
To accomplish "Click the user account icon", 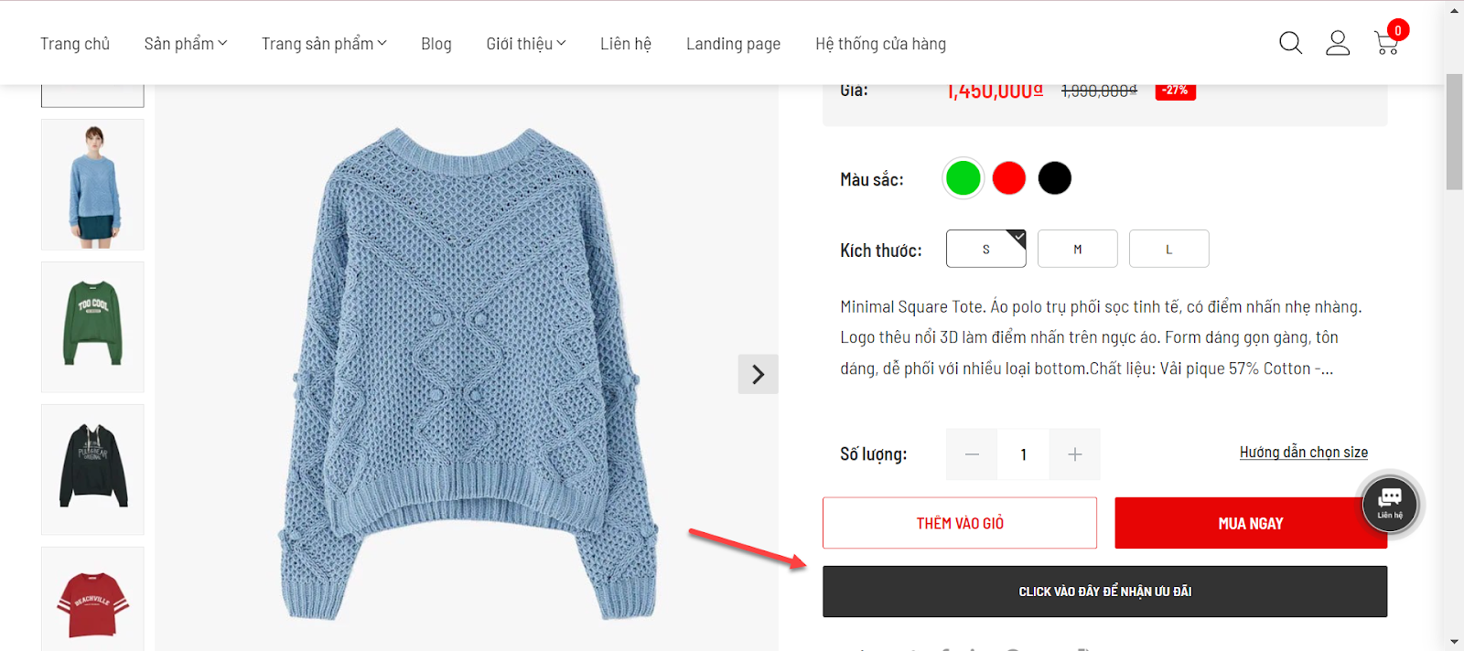I will 1338,43.
